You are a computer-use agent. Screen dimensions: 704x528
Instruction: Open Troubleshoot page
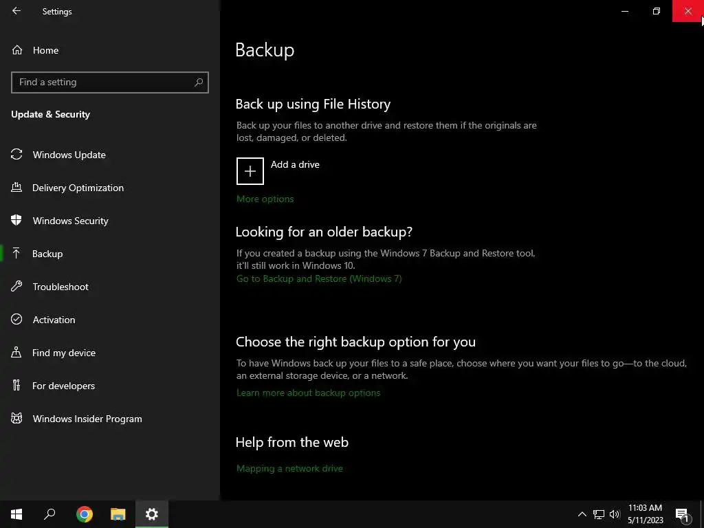[x=110, y=287]
